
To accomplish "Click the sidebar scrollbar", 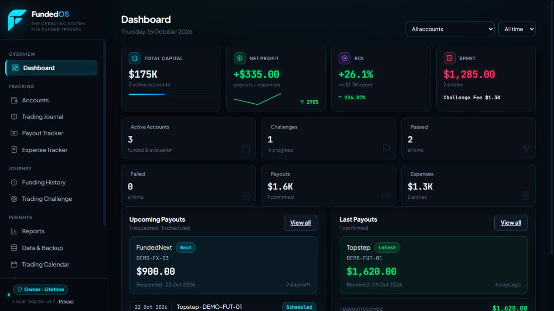I will click(x=104, y=133).
